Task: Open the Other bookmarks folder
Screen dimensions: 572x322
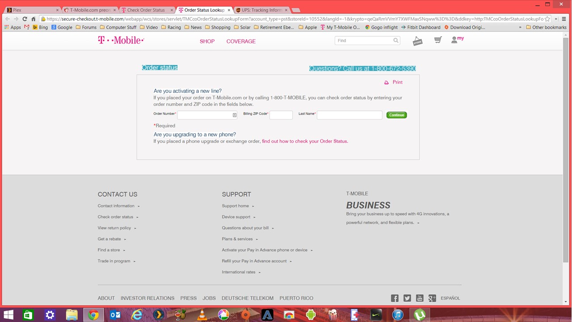Action: tap(546, 27)
